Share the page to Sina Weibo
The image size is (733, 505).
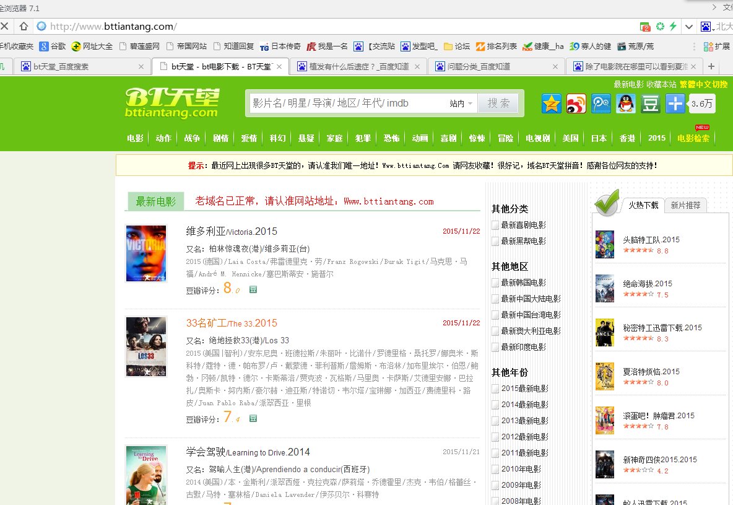pyautogui.click(x=576, y=104)
